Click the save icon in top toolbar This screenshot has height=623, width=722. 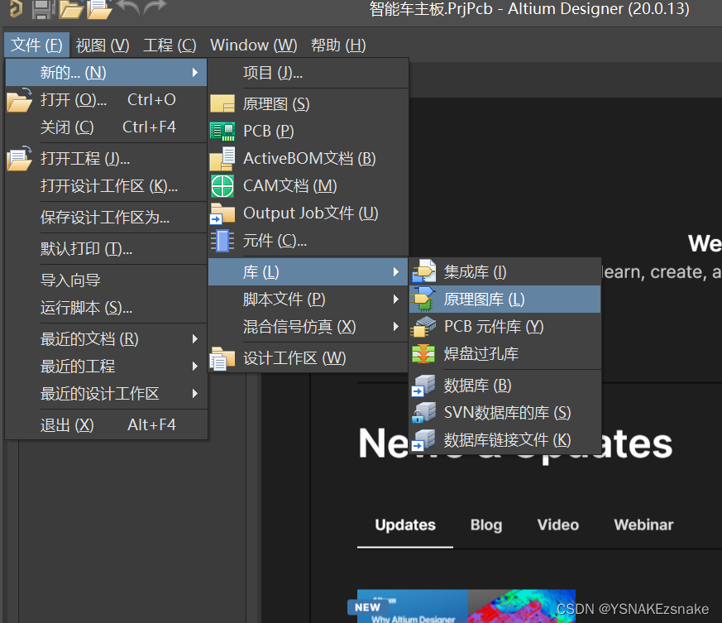43,9
